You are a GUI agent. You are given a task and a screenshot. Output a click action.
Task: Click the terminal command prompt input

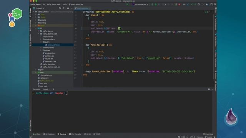coord(66,93)
